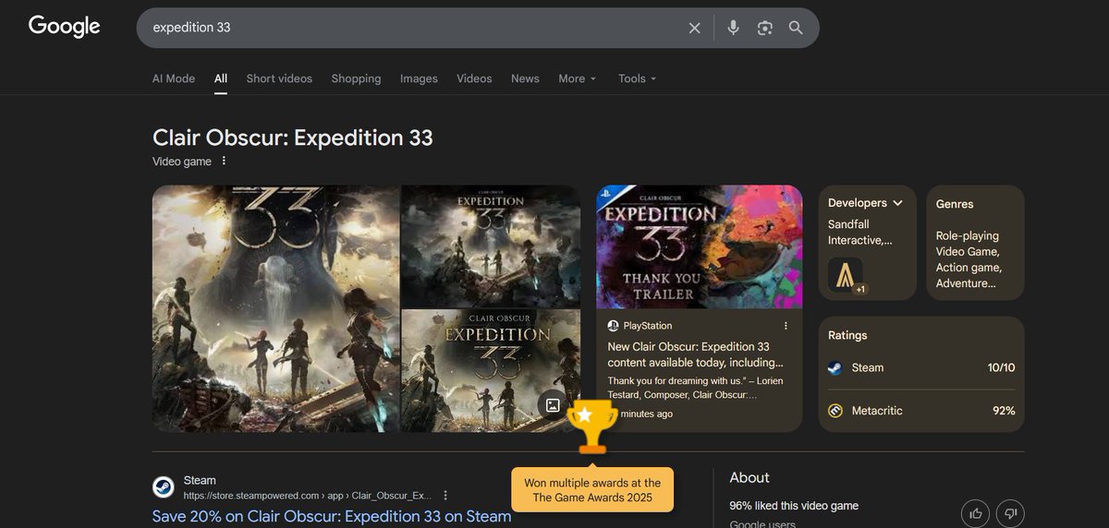Click the Steam 10/10 rating row

[921, 367]
